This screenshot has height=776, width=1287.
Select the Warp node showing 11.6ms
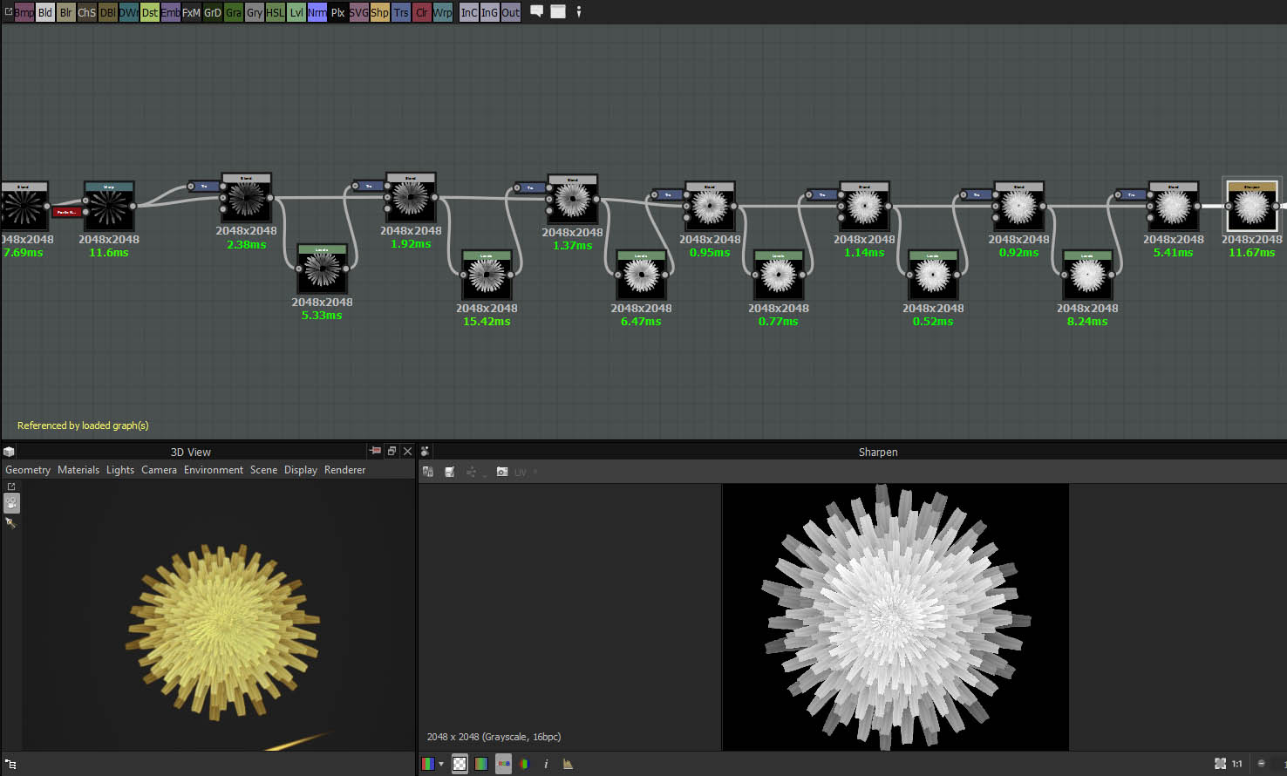coord(109,207)
